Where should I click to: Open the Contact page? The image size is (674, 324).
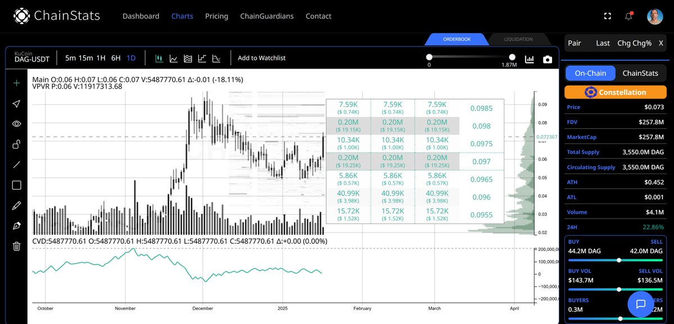318,16
